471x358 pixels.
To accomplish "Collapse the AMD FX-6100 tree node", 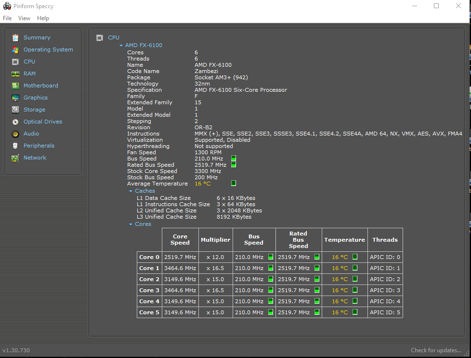I will [121, 46].
